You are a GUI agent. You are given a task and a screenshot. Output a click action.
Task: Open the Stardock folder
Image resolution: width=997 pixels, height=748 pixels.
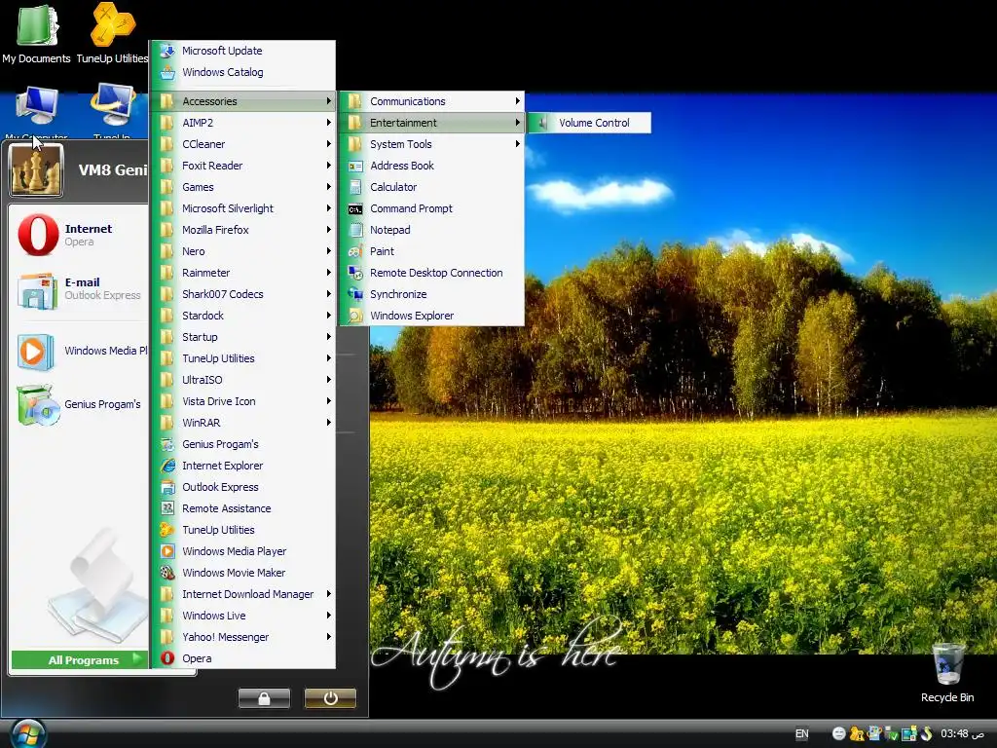242,316
